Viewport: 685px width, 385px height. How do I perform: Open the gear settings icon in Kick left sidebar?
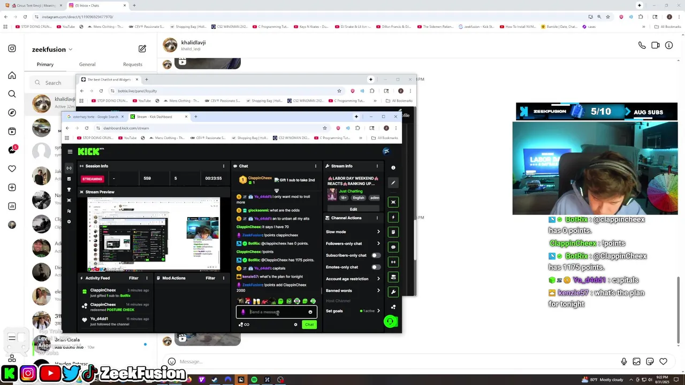pos(68,221)
